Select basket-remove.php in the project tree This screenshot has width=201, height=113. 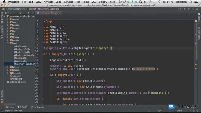point(24,55)
